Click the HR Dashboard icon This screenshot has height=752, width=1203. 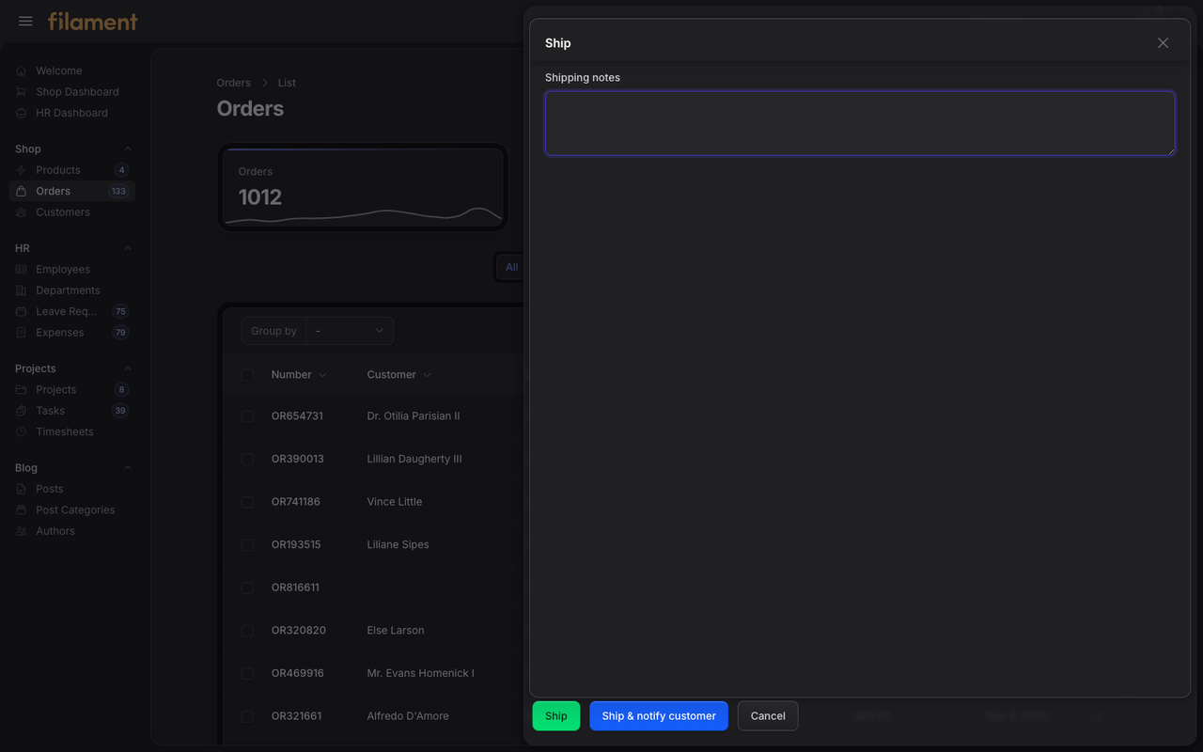pos(22,113)
